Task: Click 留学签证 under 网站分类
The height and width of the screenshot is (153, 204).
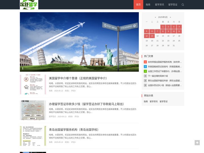Action: click(x=163, y=101)
